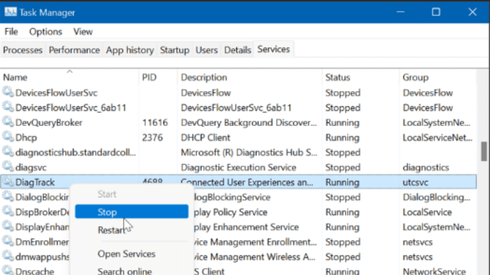The height and width of the screenshot is (275, 490).
Task: Click the NetworkService group cell
Action: click(x=434, y=271)
